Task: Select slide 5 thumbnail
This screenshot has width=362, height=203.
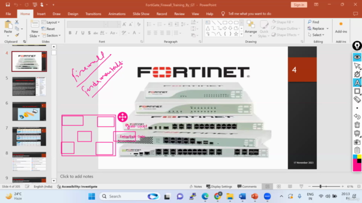Action: [29, 86]
